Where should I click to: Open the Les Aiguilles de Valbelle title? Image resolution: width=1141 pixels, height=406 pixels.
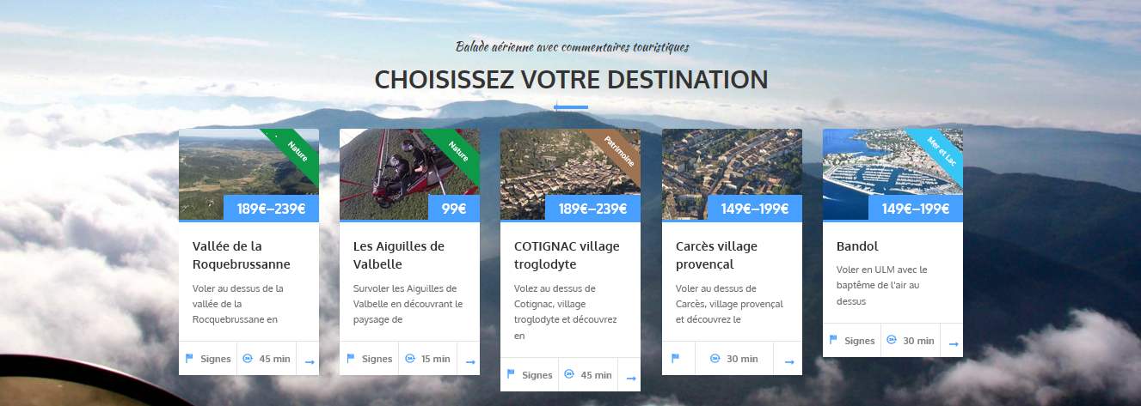click(x=399, y=255)
